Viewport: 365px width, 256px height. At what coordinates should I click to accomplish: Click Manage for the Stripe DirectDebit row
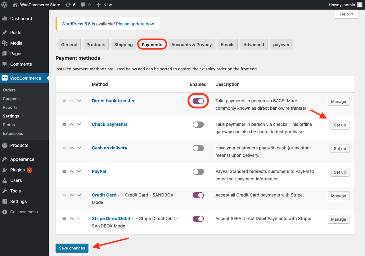(338, 219)
